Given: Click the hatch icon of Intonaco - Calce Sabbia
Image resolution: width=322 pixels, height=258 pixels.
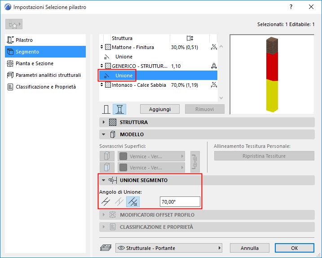Looking at the screenshot, I should (108, 85).
